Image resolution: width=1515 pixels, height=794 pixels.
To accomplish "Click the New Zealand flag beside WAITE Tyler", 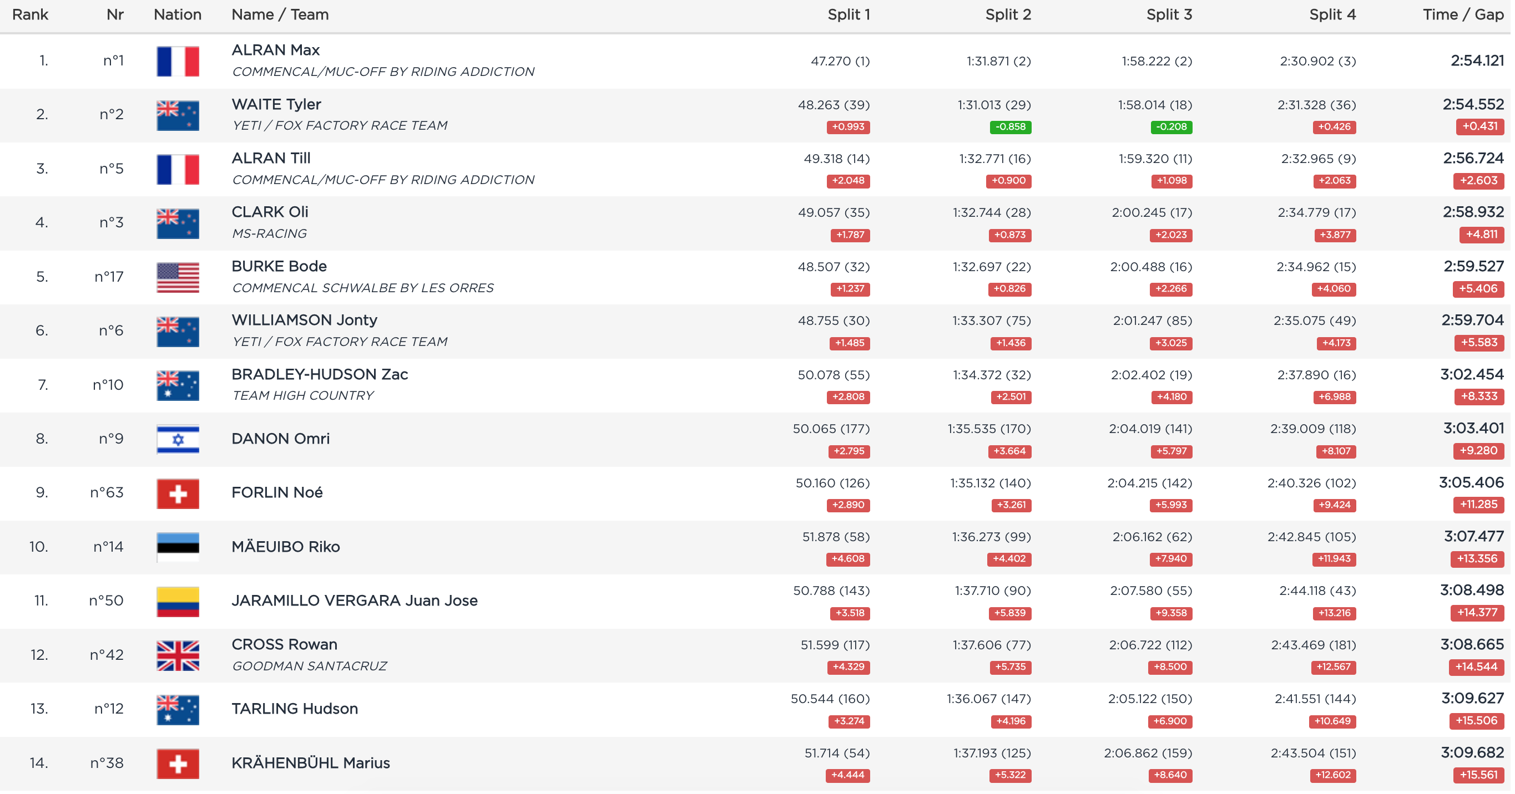I will (178, 115).
